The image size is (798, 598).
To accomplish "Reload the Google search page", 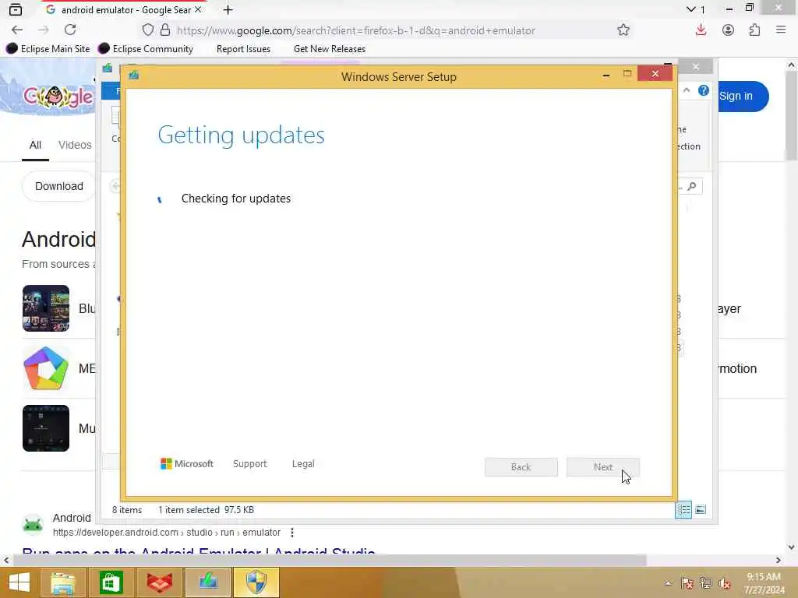I will (x=70, y=30).
